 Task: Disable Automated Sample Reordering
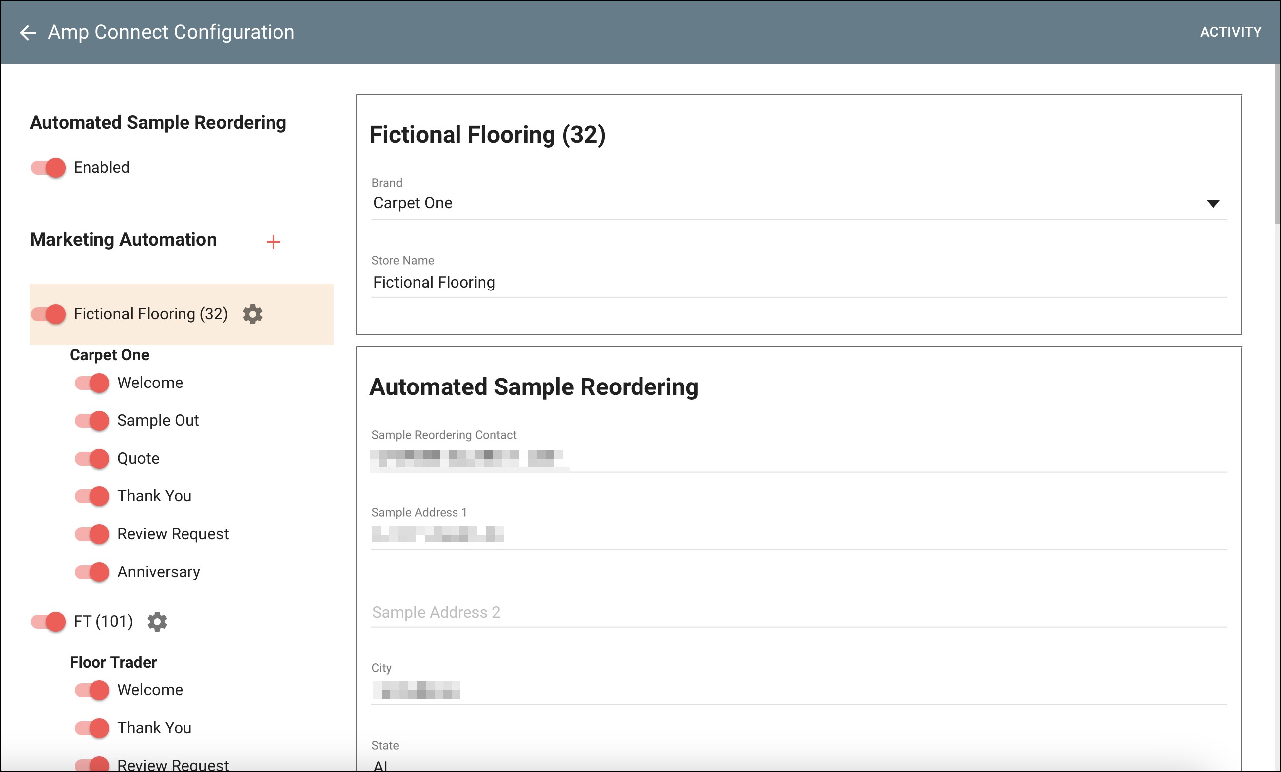[47, 168]
